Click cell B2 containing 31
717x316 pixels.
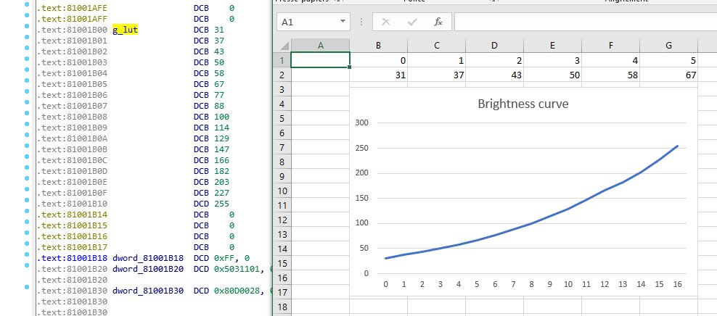pos(379,75)
